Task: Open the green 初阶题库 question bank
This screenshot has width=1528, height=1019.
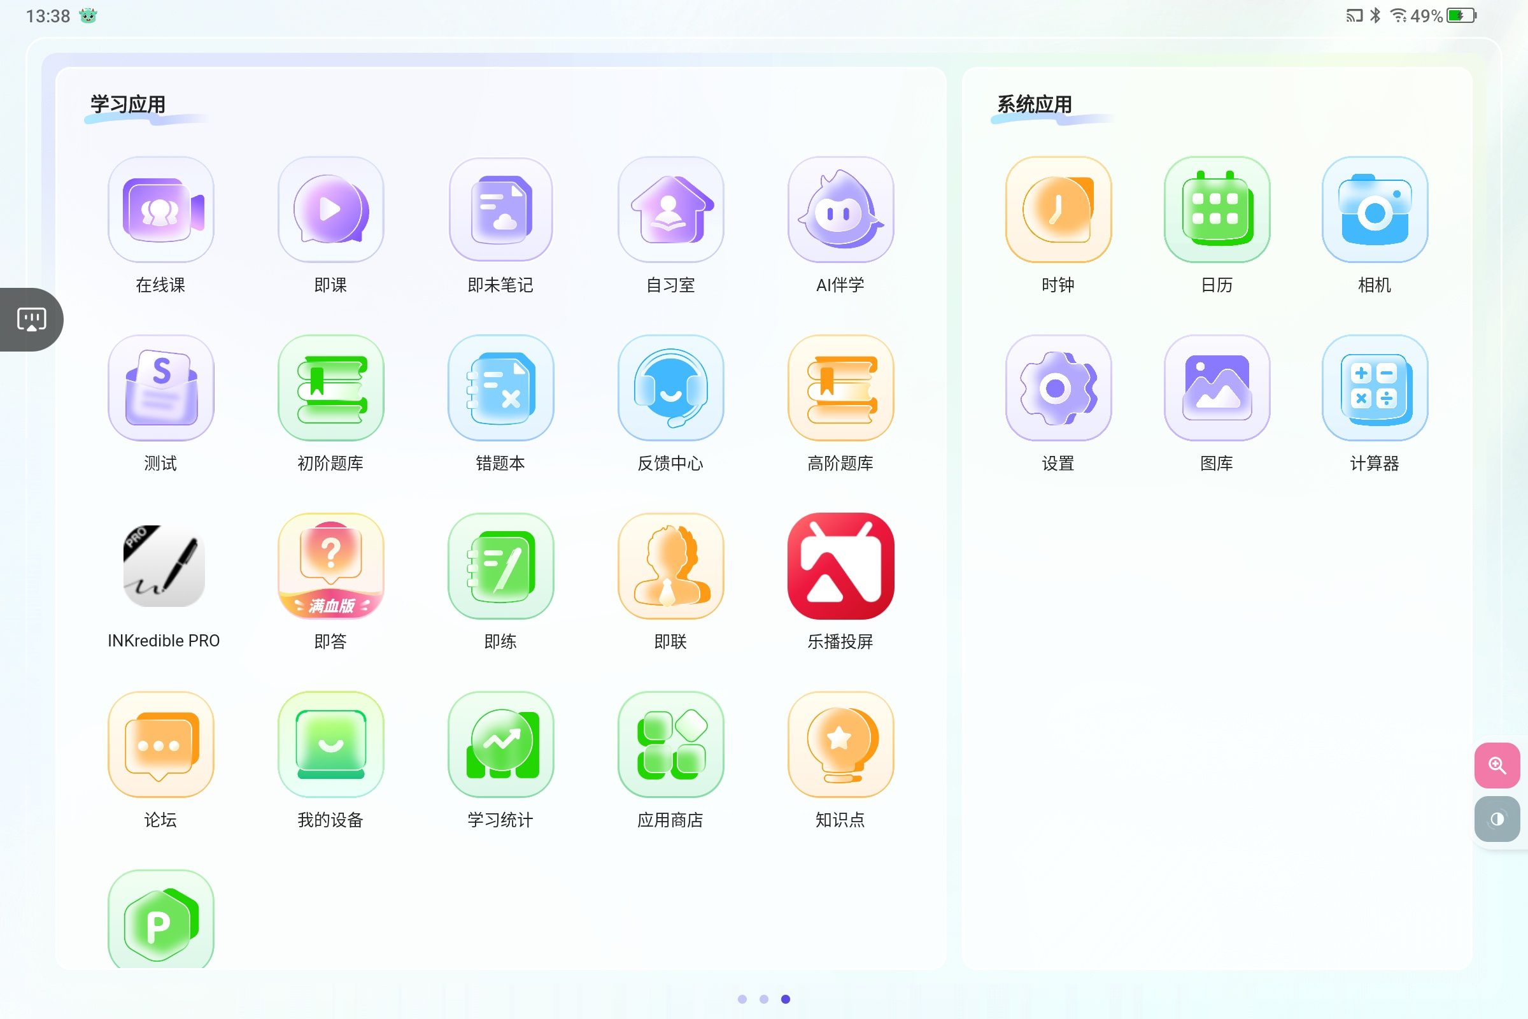Action: tap(330, 388)
